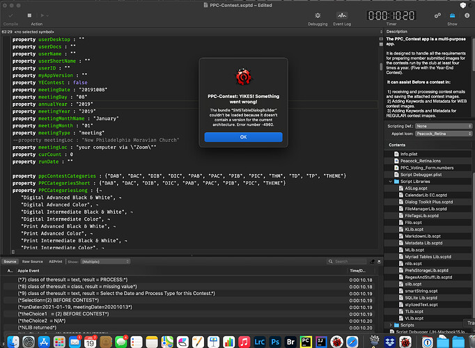Image resolution: width=475 pixels, height=348 pixels.
Task: Select Dialog Toolkit Plus.scptd library
Action: 428,202
